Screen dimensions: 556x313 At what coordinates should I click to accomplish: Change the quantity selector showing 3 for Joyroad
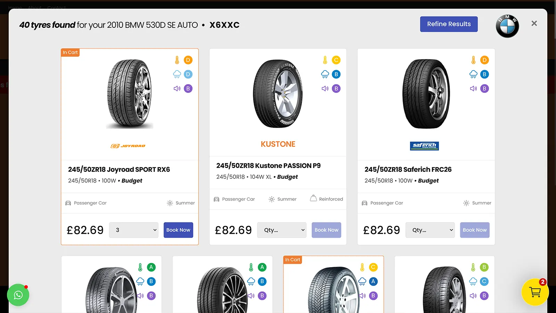pos(133,230)
